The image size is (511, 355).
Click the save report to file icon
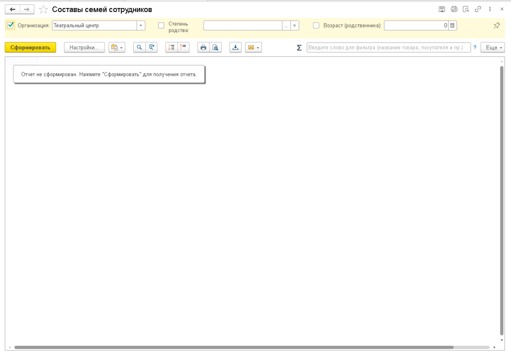tap(235, 47)
